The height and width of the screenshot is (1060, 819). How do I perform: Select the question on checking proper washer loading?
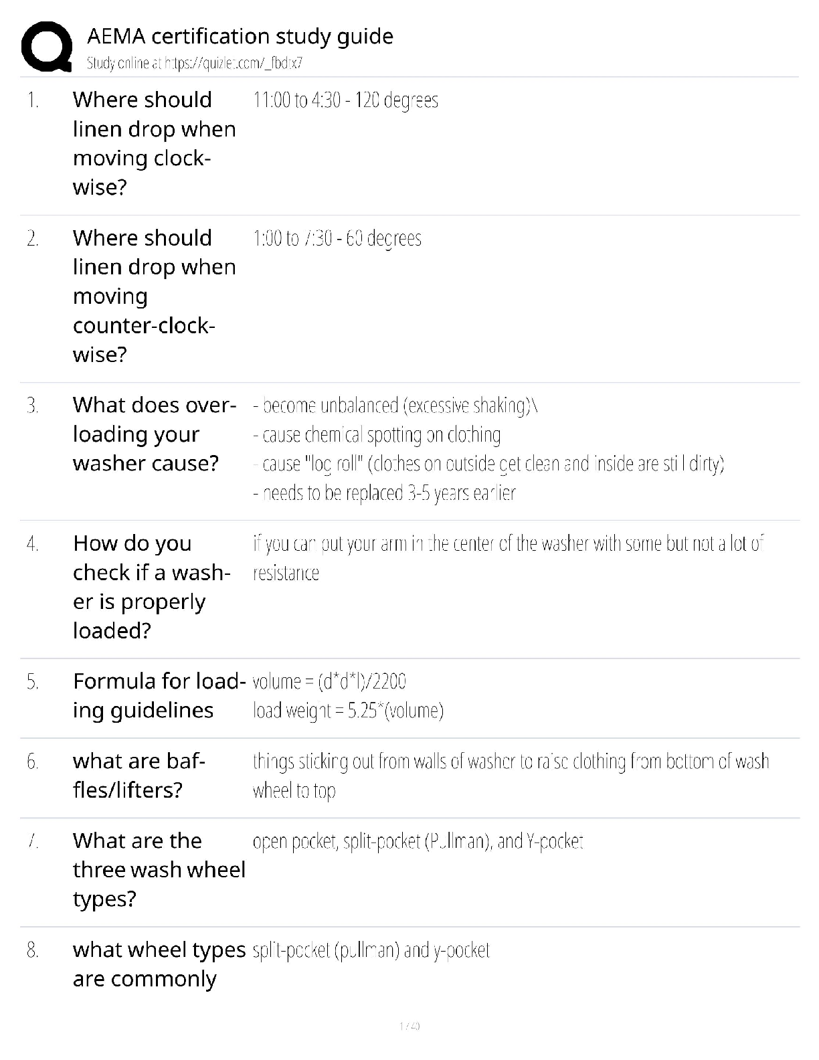point(151,587)
